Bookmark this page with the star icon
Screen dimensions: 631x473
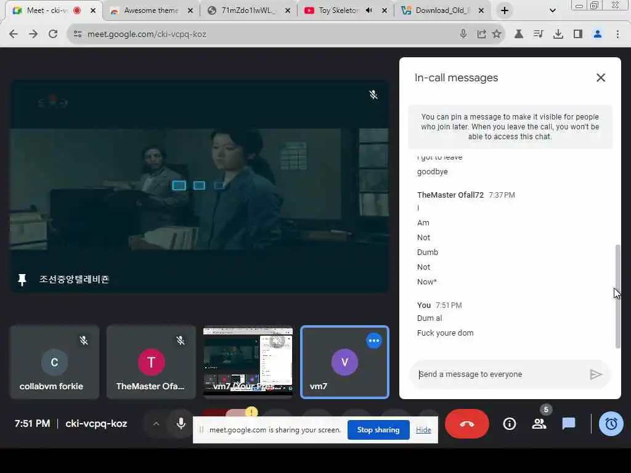[x=497, y=34]
